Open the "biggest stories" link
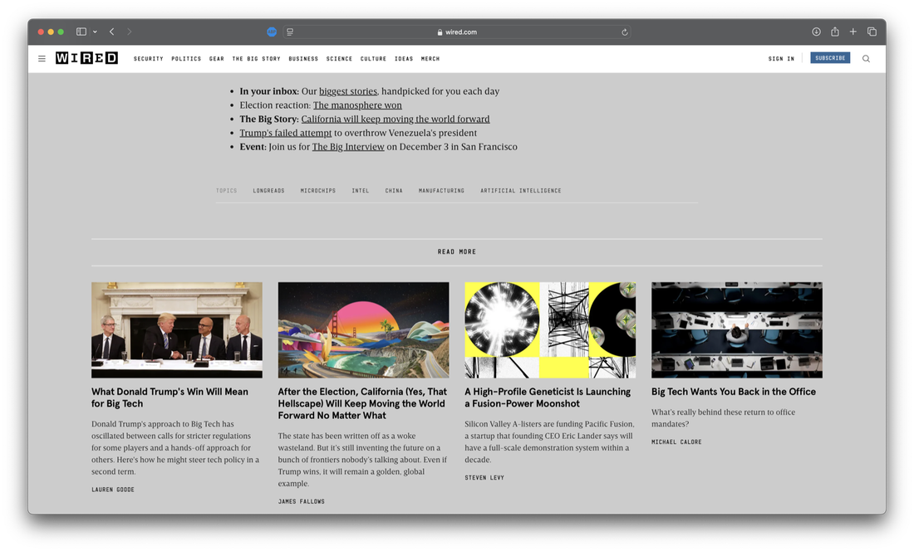The image size is (914, 551). coord(348,91)
